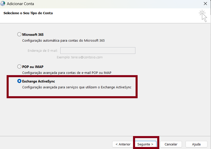Choose the POP ou IMAP radio option
Viewport: 211px width, 149px height.
click(x=19, y=67)
